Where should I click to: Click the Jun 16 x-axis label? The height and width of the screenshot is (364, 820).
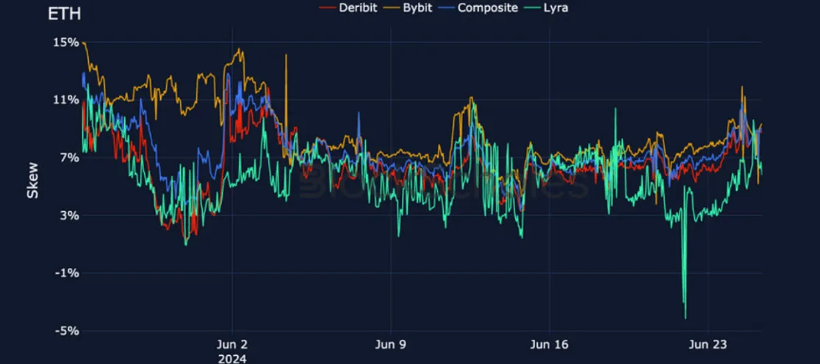pos(549,345)
